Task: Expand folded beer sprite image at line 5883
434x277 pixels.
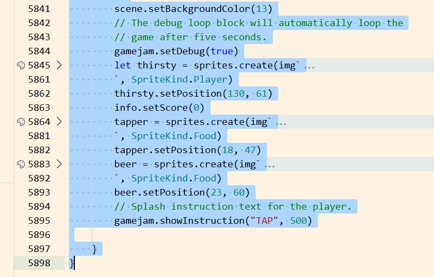Action: (59, 164)
